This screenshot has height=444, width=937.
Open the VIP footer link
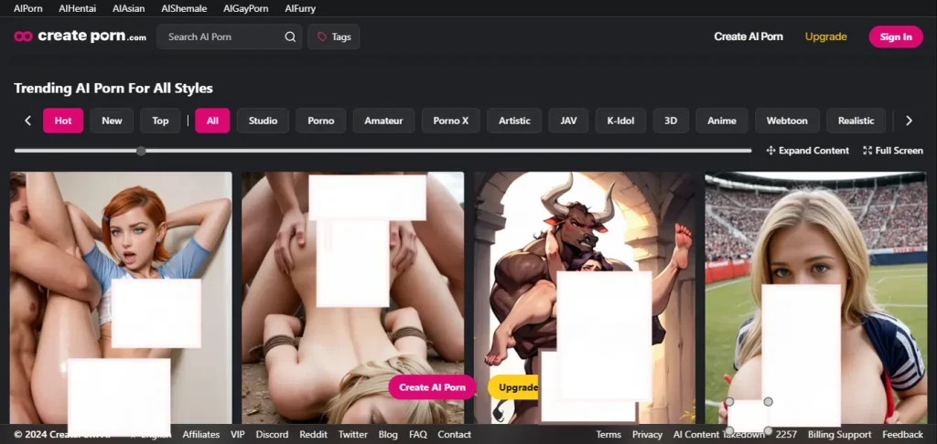(x=238, y=435)
